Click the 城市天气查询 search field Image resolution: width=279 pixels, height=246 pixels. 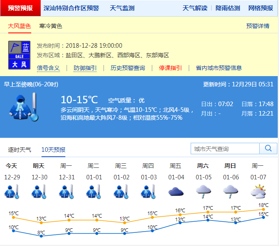tap(225, 149)
